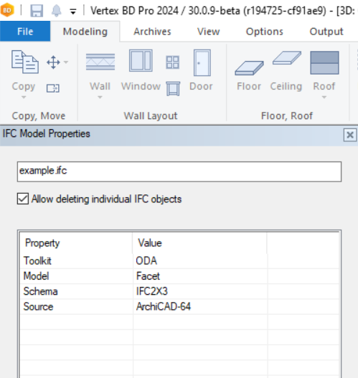Click the Move arrows icon
The height and width of the screenshot is (378, 358).
53,62
